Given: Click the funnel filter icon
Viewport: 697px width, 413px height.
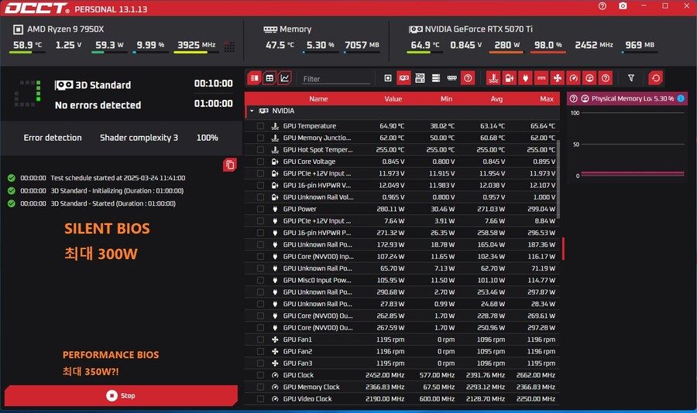Looking at the screenshot, I should coord(631,78).
